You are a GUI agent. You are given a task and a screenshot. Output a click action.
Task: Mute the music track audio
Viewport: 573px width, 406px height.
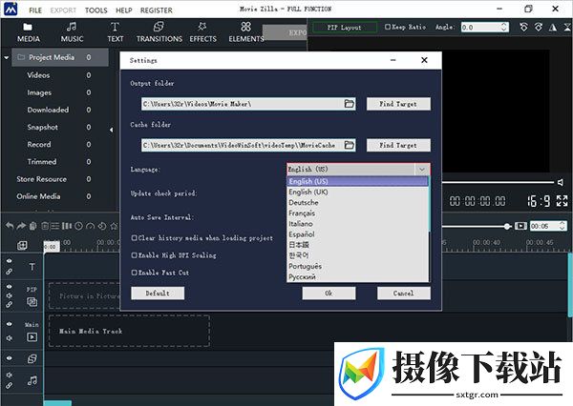pyautogui.click(x=10, y=375)
